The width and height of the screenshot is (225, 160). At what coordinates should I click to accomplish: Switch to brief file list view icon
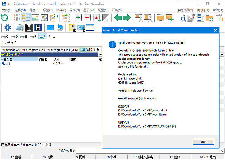17,18
